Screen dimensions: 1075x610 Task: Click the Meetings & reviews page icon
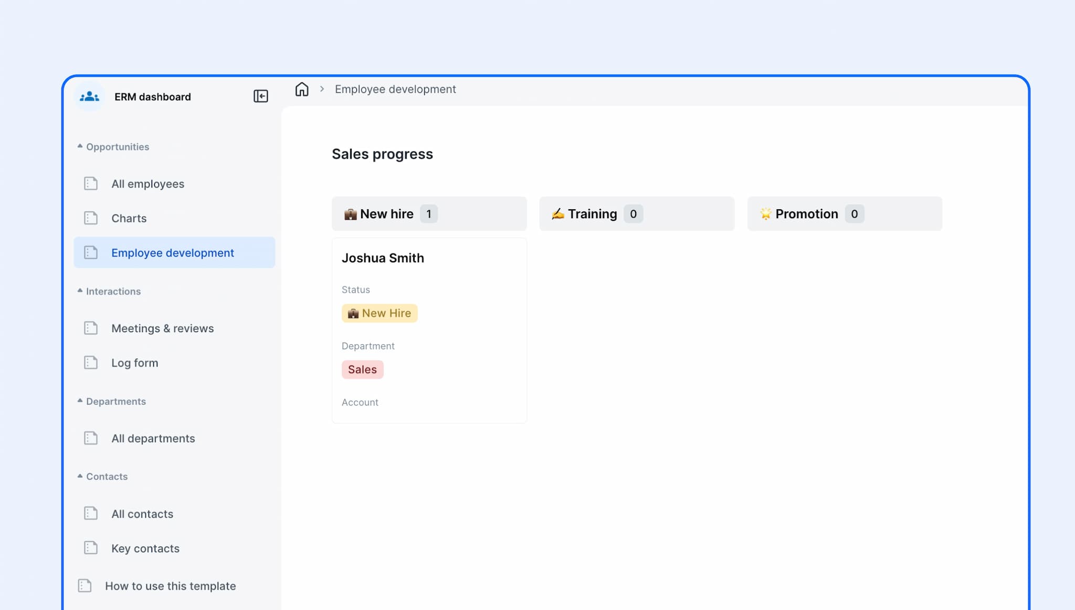91,327
